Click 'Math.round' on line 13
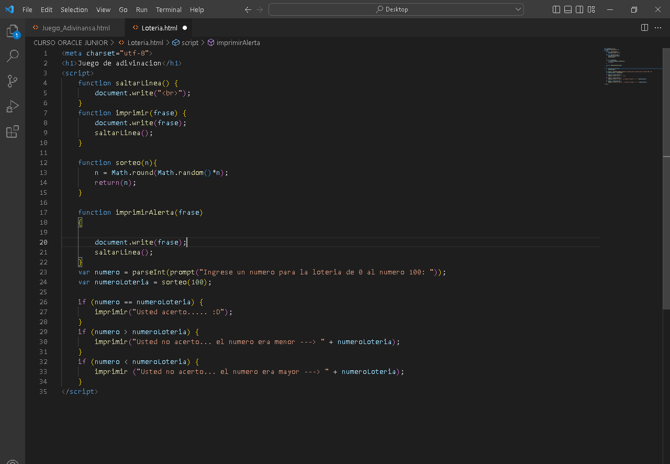Viewport: 670px width, 464px height. [x=132, y=172]
